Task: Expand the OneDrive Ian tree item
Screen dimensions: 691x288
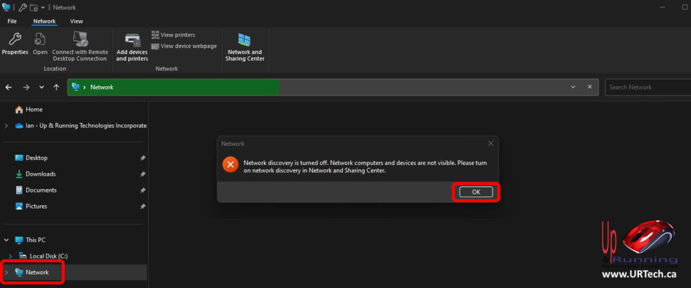Action: (7, 126)
